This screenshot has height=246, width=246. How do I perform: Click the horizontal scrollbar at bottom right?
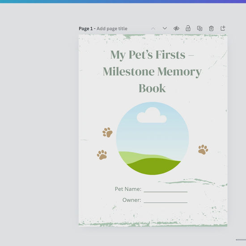241,240
